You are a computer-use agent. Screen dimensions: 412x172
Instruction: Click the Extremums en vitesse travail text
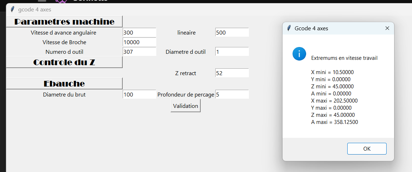pyautogui.click(x=344, y=58)
